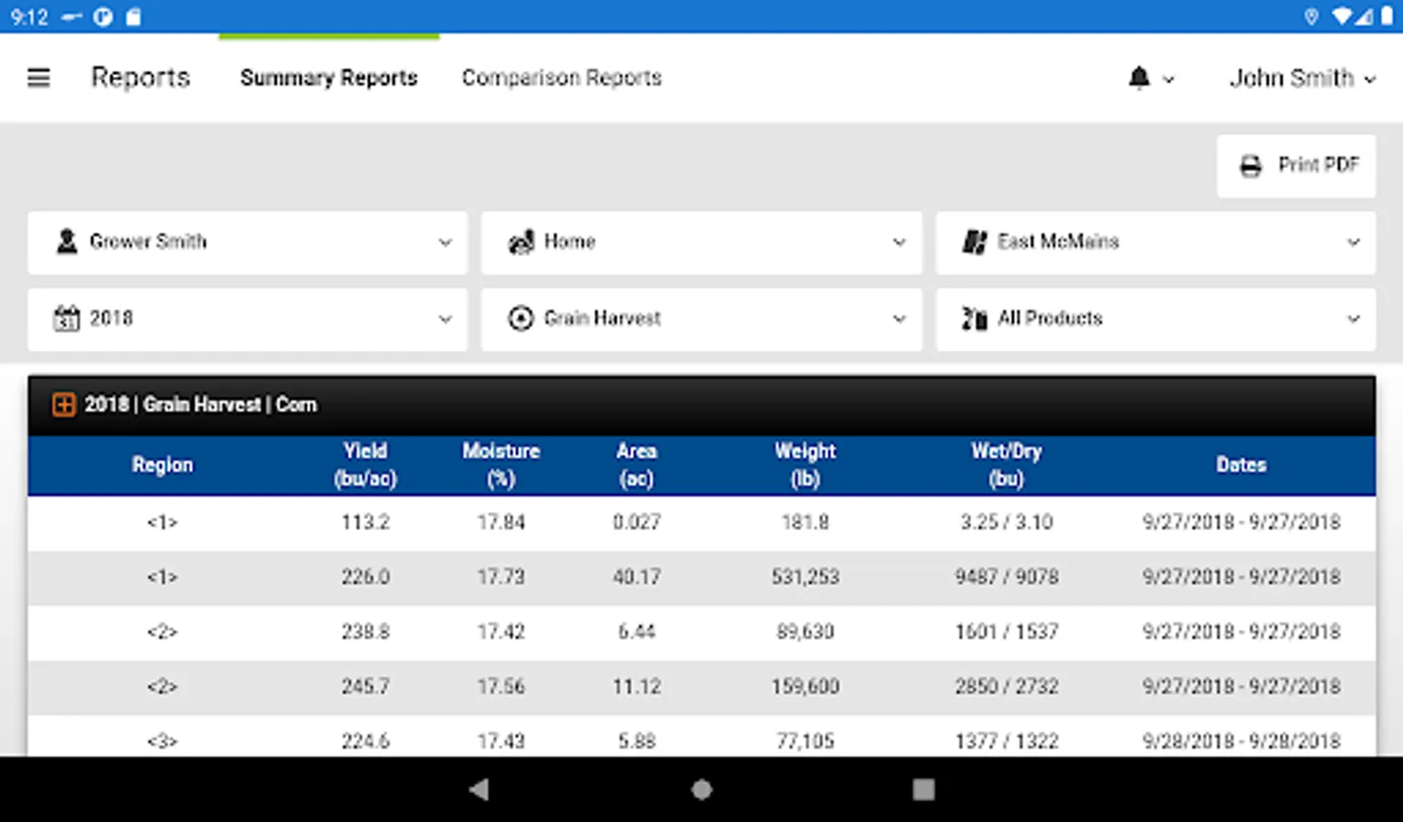The width and height of the screenshot is (1403, 822).
Task: Click the Dates column header
Action: click(1241, 465)
